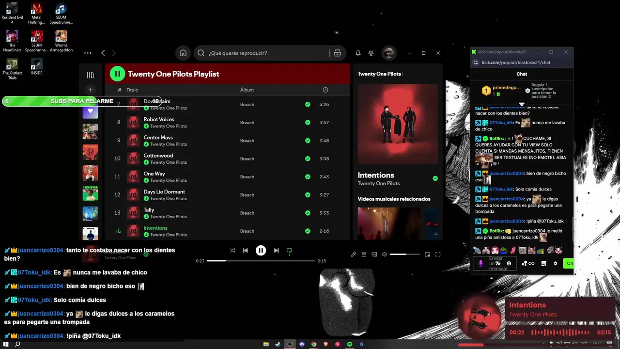The image size is (620, 349).
Task: Select the Cottonwood track
Action: pos(158,156)
